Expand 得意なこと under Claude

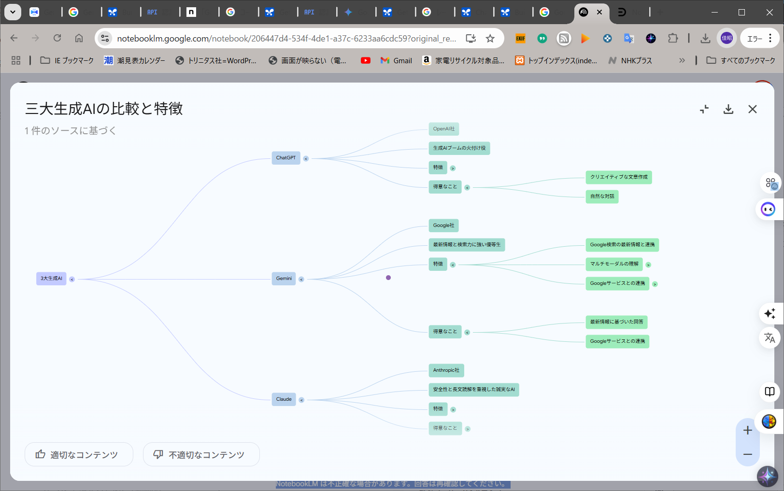[467, 429]
